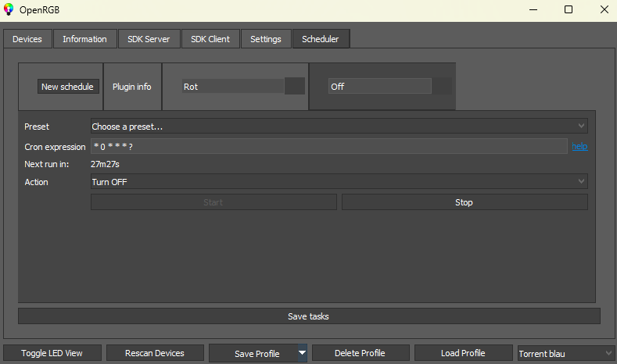The height and width of the screenshot is (364, 617).
Task: Open the Settings tab
Action: 266,39
